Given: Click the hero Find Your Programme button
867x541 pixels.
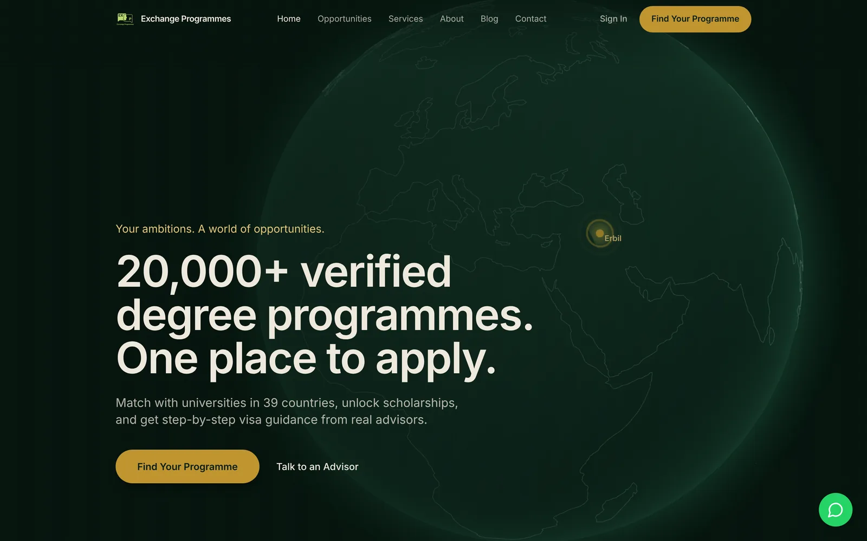Looking at the screenshot, I should point(187,466).
